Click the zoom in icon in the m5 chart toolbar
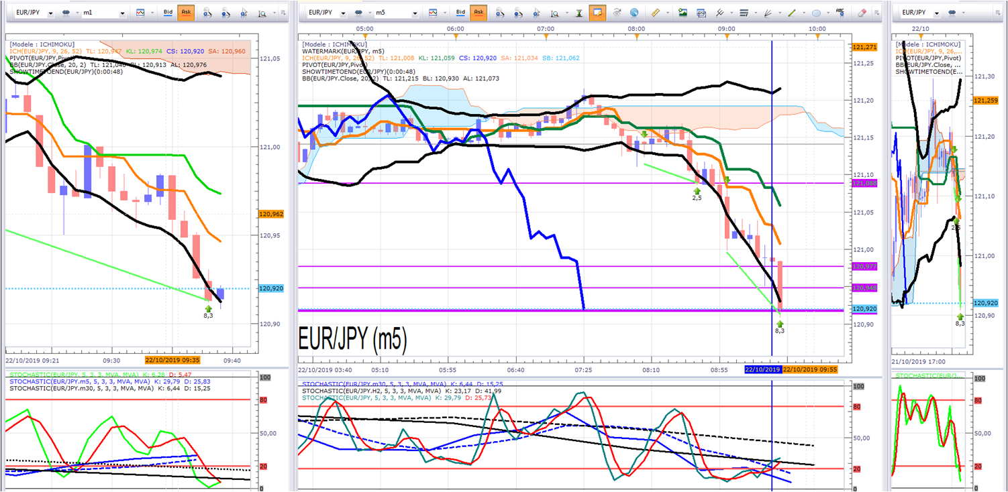The height and width of the screenshot is (492, 1008). [501, 12]
